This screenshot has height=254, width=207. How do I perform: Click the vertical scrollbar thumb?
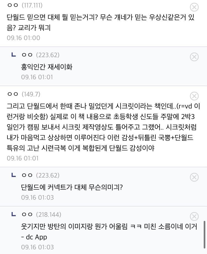pos(204,234)
